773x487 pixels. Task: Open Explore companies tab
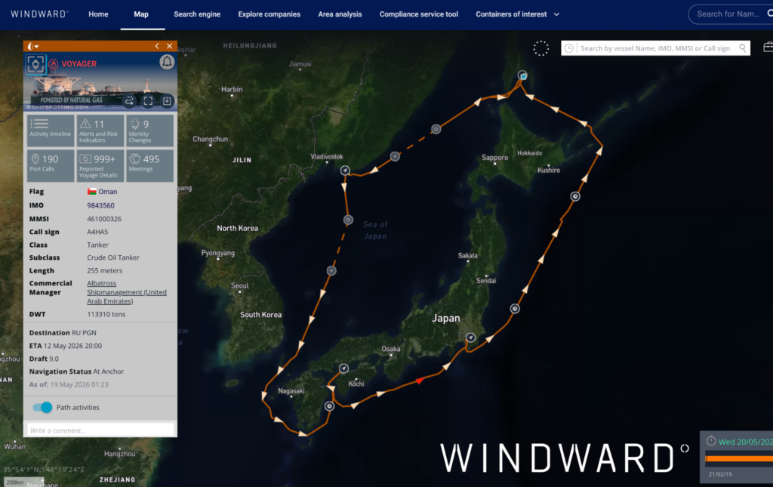[269, 14]
